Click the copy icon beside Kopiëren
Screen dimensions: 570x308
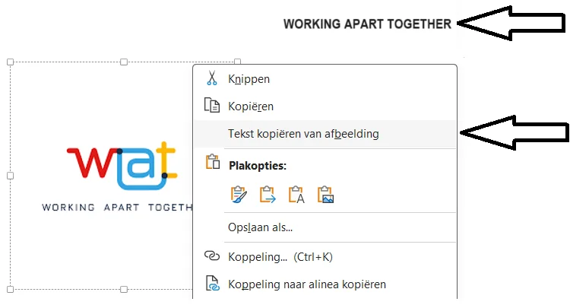(212, 106)
